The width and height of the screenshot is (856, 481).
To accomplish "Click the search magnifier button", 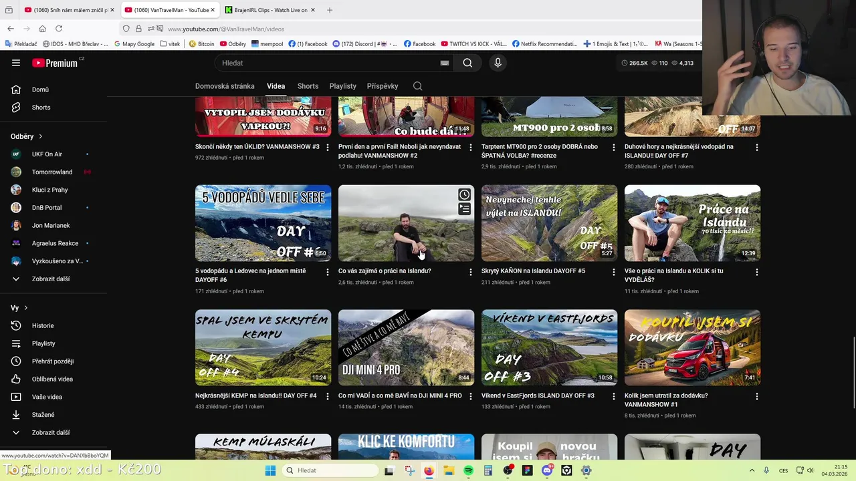I will [467, 63].
